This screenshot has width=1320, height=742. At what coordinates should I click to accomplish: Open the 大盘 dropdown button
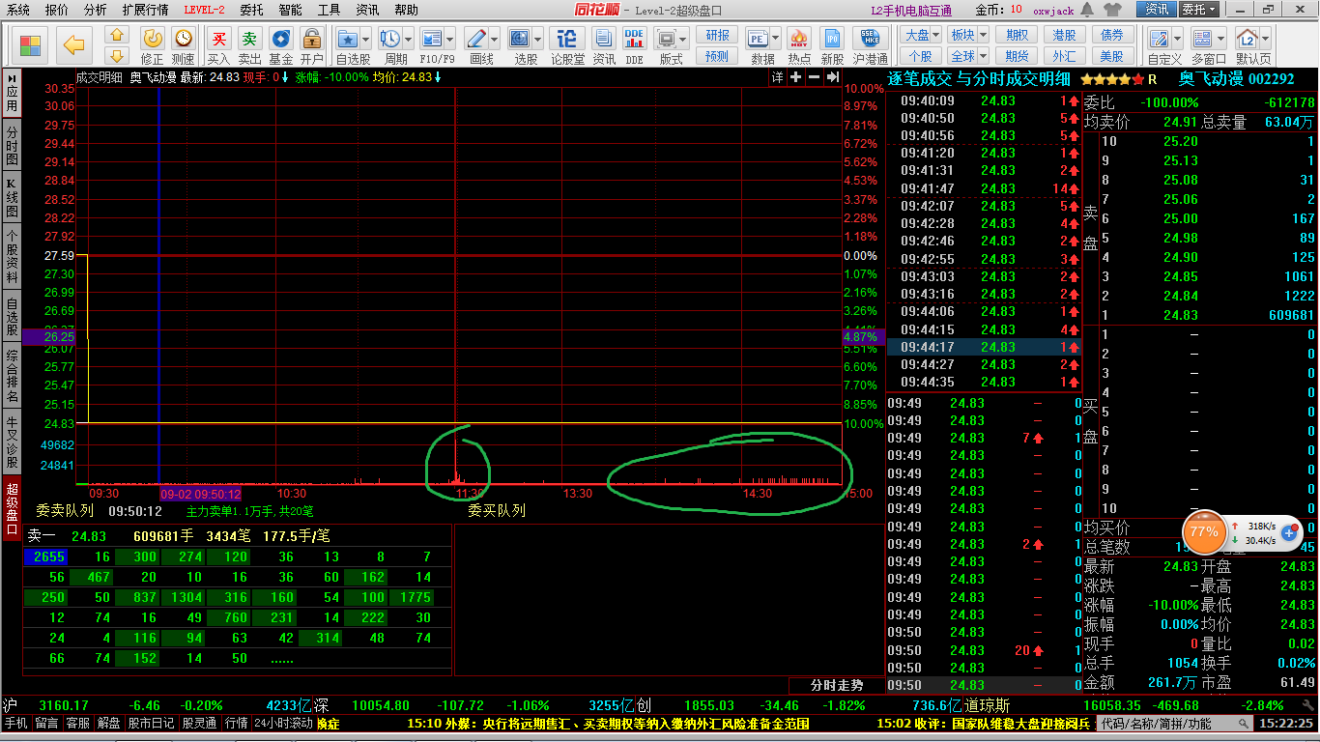coord(921,35)
